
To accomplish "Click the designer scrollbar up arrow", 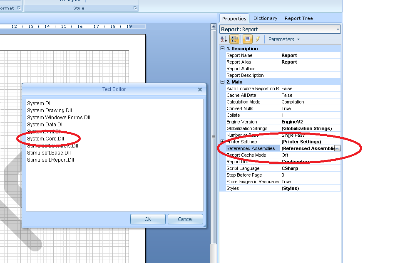I will [214, 27].
